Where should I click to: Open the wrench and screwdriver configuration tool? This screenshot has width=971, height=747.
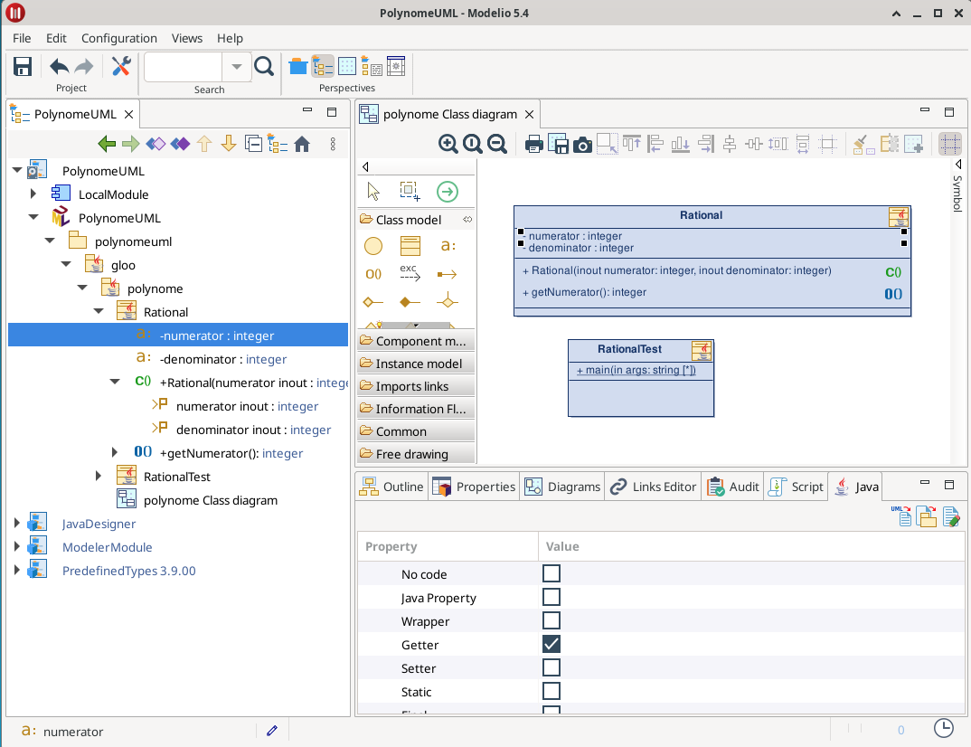click(x=121, y=66)
